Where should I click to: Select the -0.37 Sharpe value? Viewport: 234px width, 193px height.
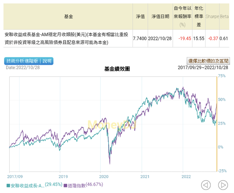(x=213, y=38)
